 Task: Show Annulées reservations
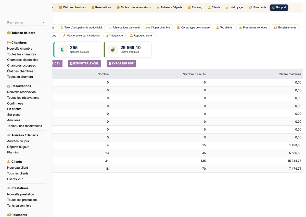pyautogui.click(x=14, y=120)
